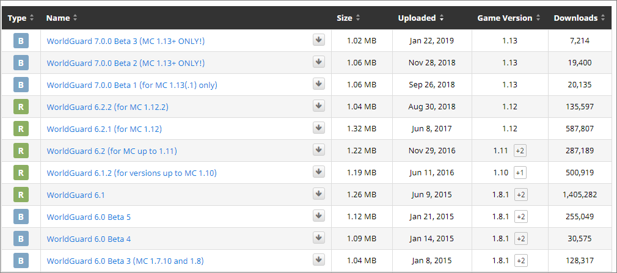Click the beta type badge for 7.0.0 Beta 1
The width and height of the screenshot is (617, 273).
click(21, 85)
